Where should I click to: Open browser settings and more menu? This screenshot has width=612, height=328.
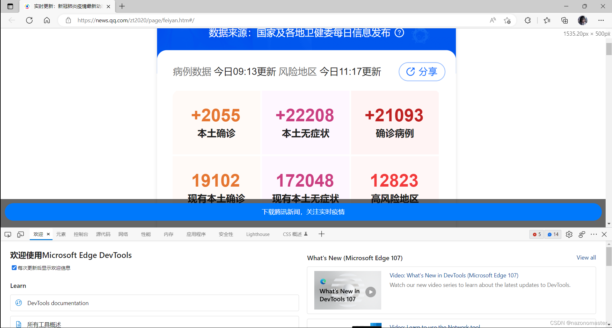click(x=601, y=20)
